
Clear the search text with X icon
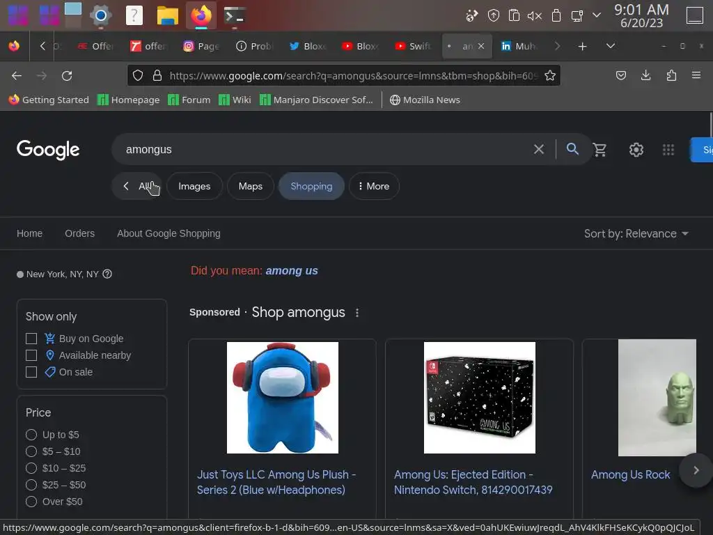click(x=539, y=149)
